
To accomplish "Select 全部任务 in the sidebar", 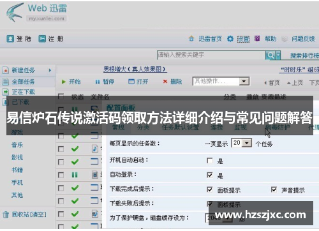I will click(x=23, y=82).
